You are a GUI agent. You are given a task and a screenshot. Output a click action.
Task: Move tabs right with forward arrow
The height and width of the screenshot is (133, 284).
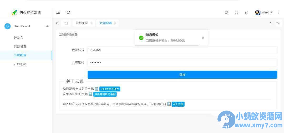pyautogui.click(x=270, y=23)
